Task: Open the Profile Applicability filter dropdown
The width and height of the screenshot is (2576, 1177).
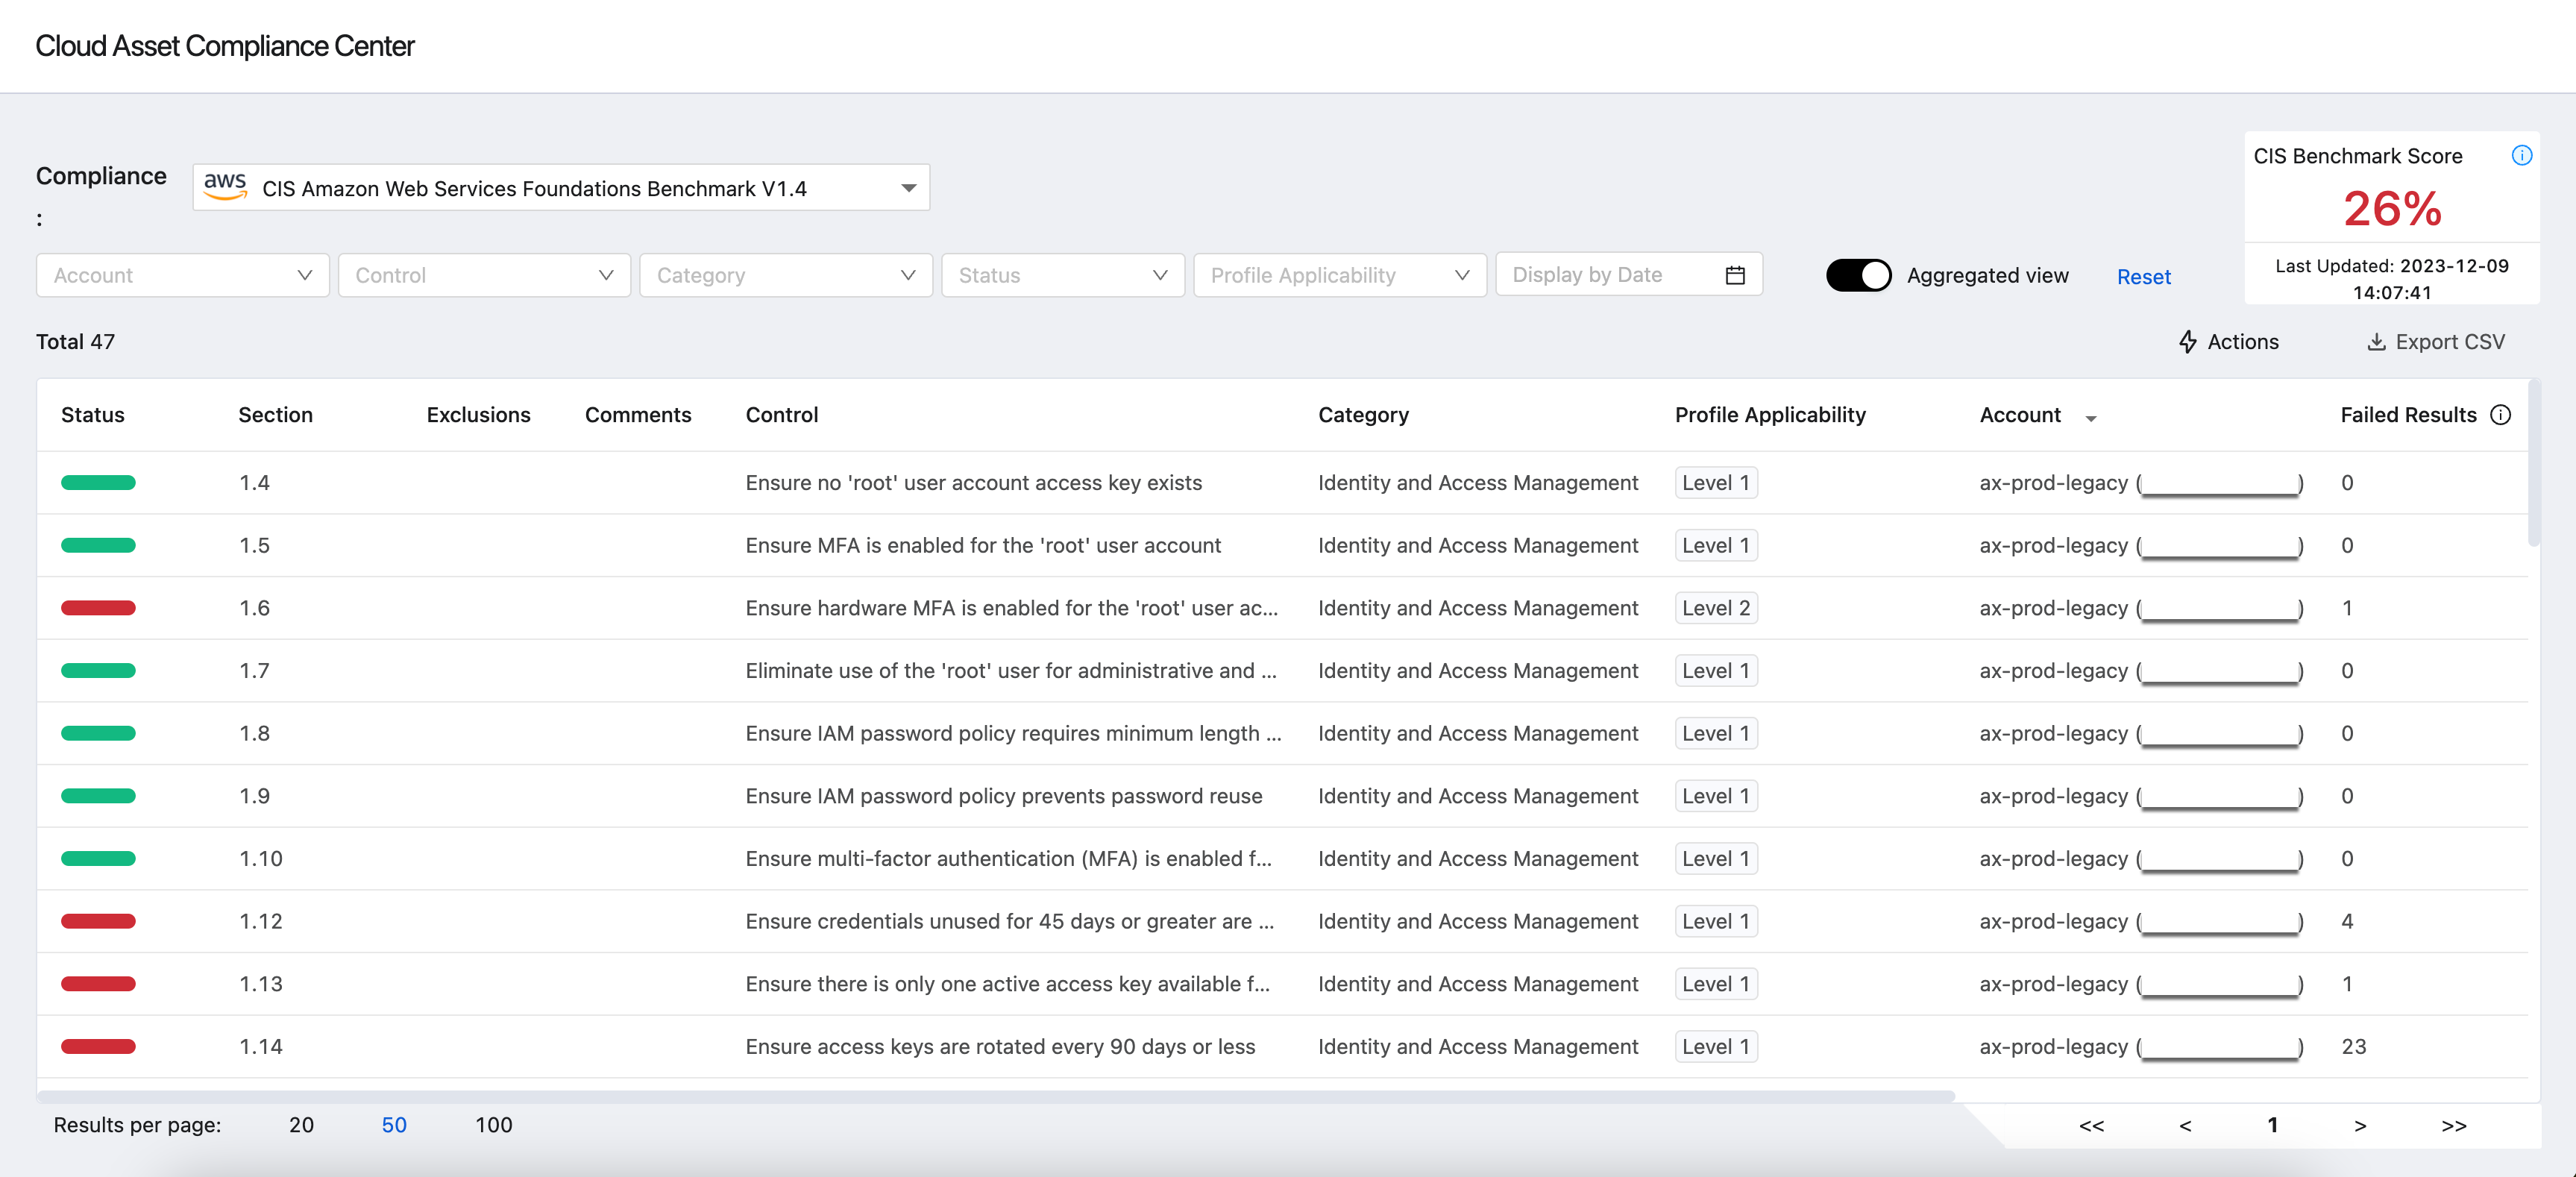Action: click(x=1339, y=275)
